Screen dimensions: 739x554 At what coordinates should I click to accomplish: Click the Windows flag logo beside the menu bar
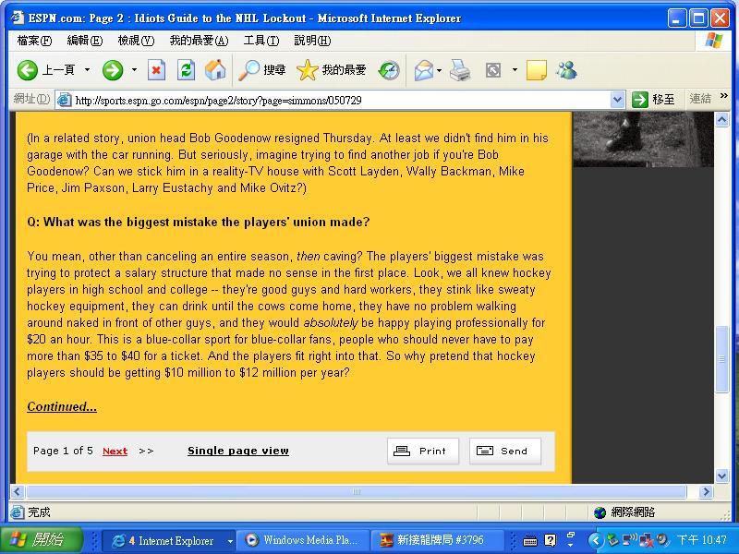click(x=714, y=41)
